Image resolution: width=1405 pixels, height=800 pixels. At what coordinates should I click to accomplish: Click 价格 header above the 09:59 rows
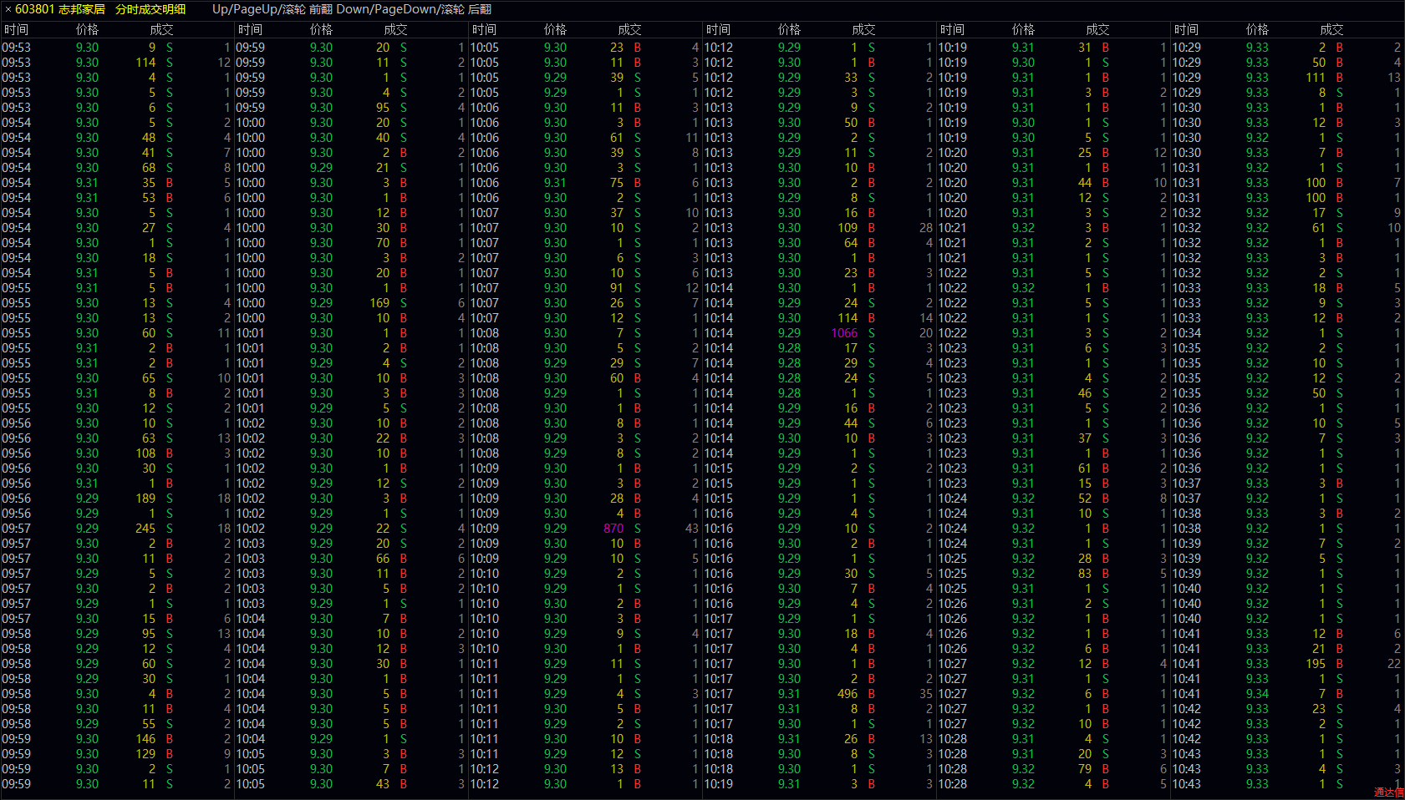[x=321, y=29]
